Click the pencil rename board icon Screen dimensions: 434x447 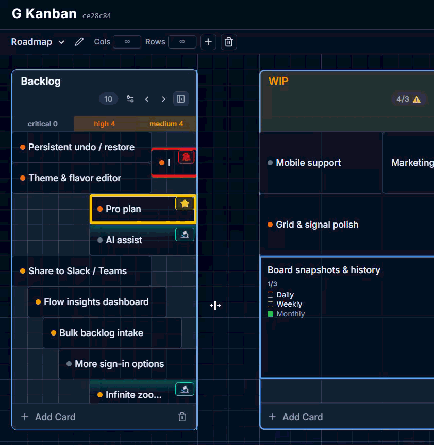(x=79, y=42)
